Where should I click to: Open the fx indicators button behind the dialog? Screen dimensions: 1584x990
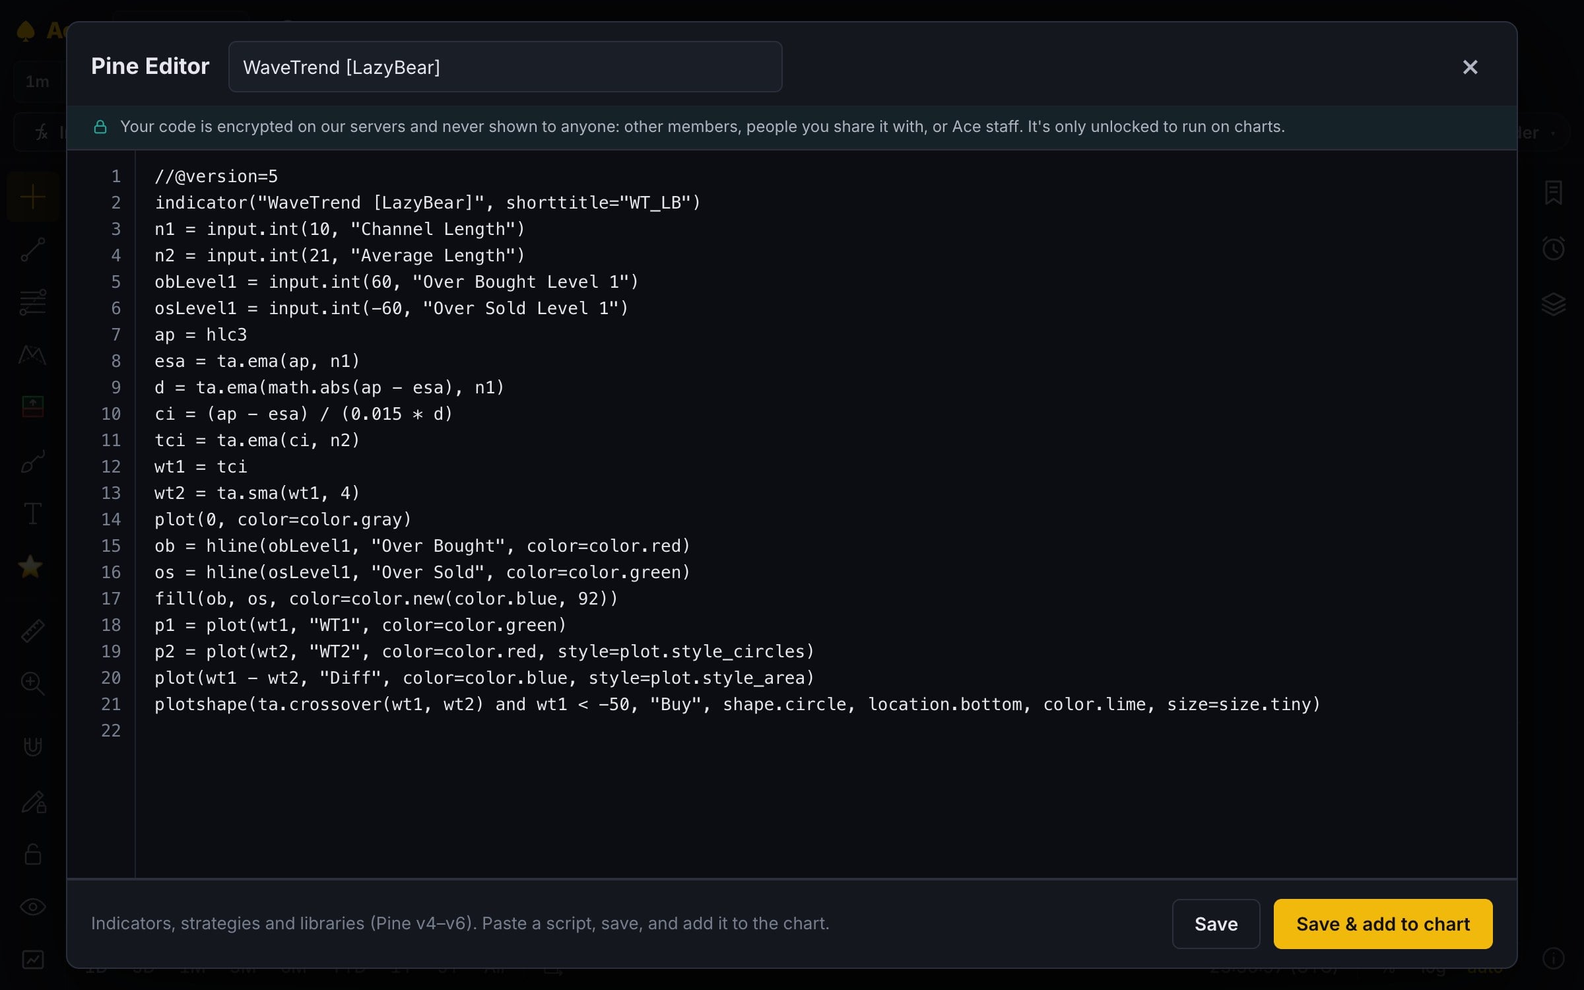click(41, 133)
